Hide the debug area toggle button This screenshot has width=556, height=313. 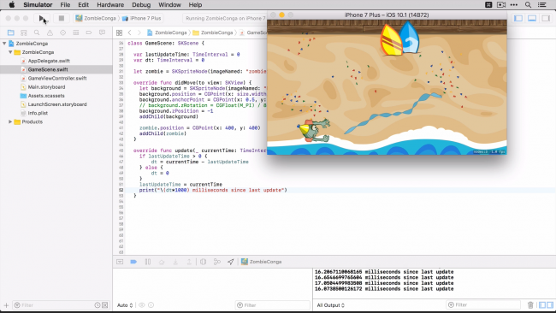(x=120, y=262)
